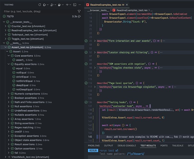The width and height of the screenshot is (194, 159).
Task: Click ReadmeExamples_test.res breadcrumb
Action: pos(132,10)
